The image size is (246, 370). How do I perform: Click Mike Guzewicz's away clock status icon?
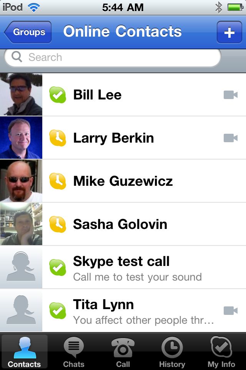(58, 181)
